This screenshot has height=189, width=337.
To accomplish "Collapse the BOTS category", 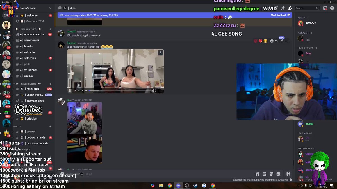I will [18, 127].
